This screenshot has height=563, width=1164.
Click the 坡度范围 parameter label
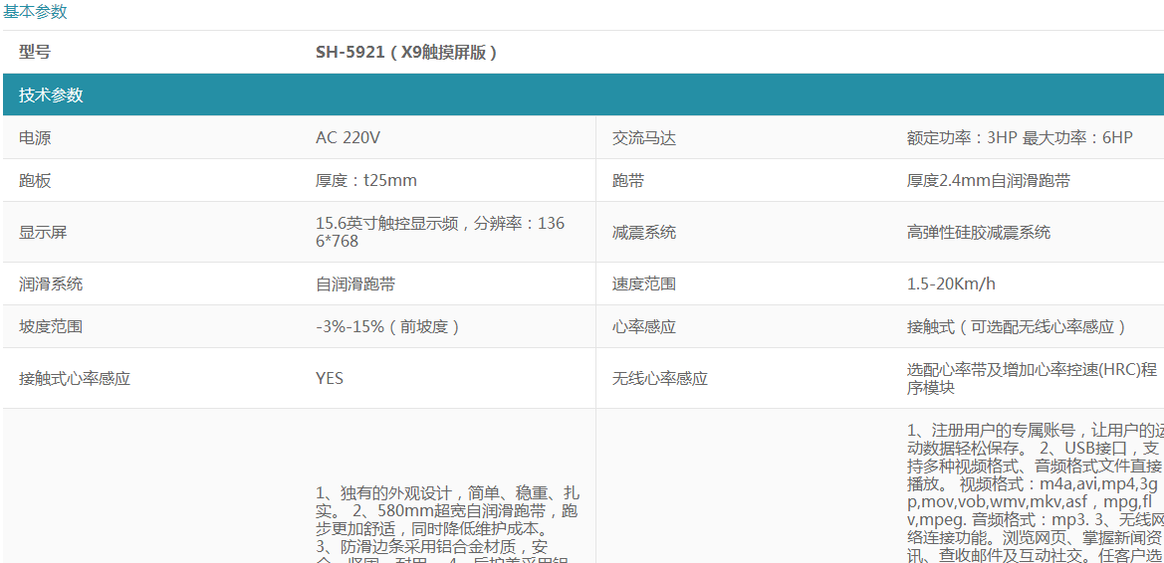51,326
